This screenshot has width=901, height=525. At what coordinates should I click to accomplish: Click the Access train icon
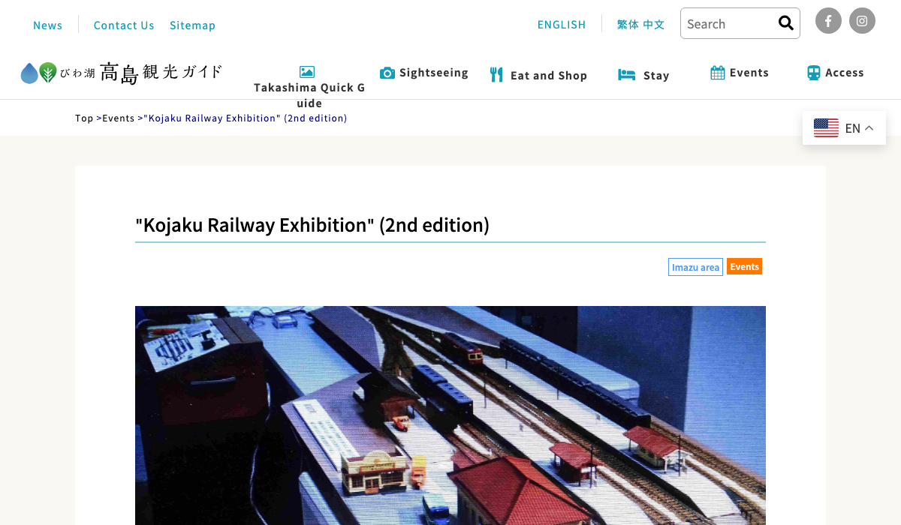[x=814, y=73]
